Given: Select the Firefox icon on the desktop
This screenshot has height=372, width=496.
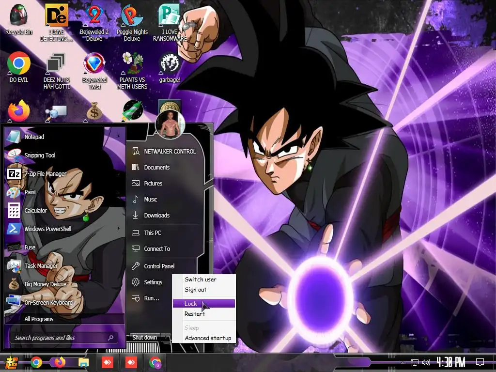Looking at the screenshot, I should click(19, 111).
